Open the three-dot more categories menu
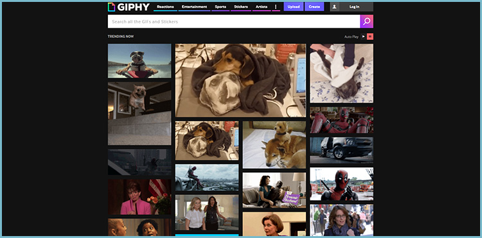The width and height of the screenshot is (482, 238). 276,7
